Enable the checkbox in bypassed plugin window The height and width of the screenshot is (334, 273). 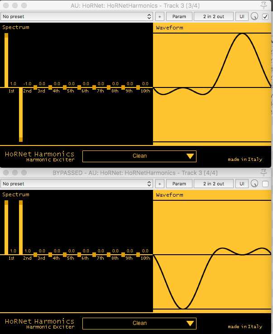point(265,184)
